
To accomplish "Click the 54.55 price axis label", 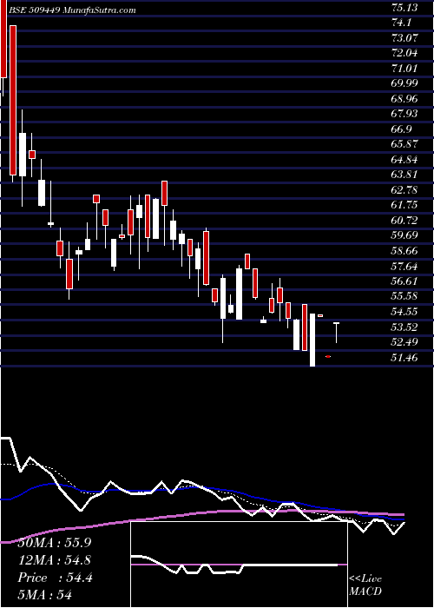I will pyautogui.click(x=404, y=311).
